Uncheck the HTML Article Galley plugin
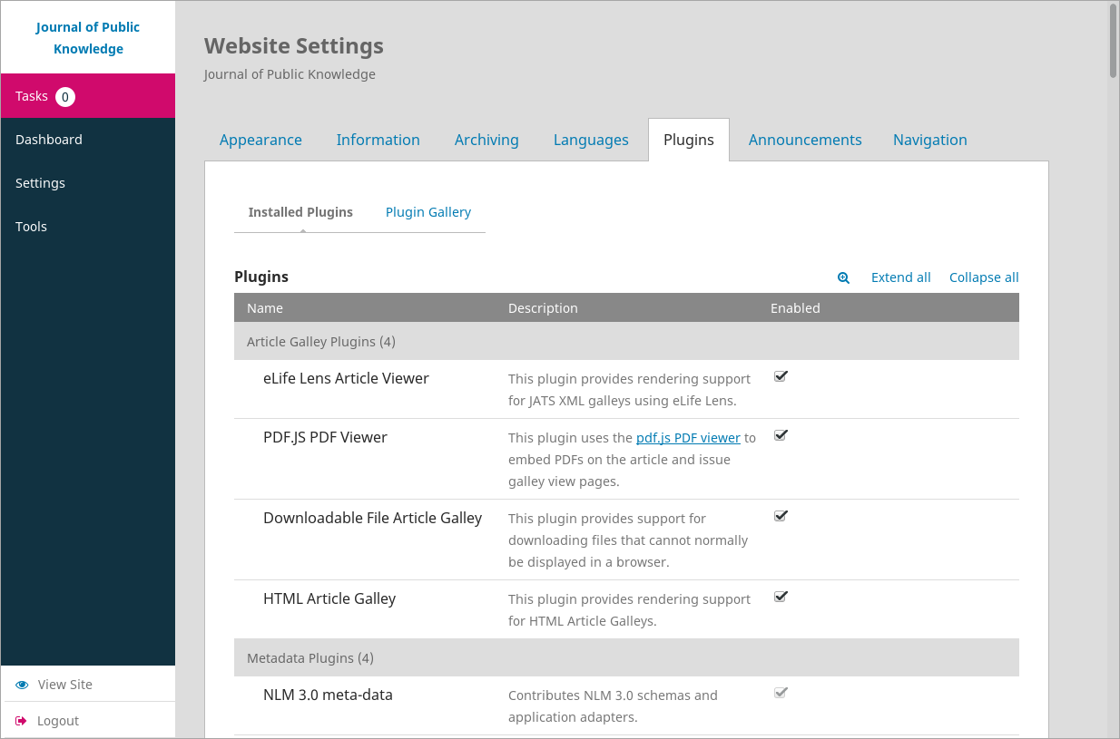 click(x=781, y=597)
